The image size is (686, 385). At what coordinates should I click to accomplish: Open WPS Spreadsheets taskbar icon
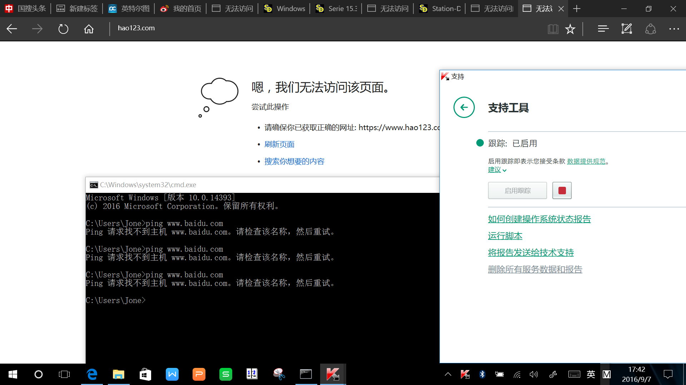click(x=225, y=374)
